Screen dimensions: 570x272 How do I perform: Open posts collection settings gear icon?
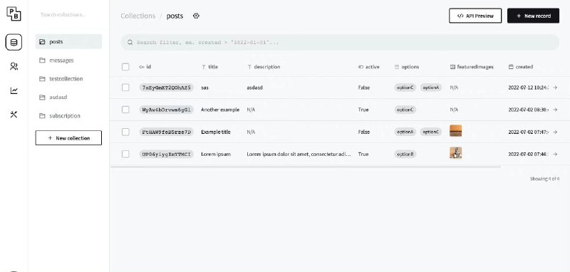click(196, 16)
